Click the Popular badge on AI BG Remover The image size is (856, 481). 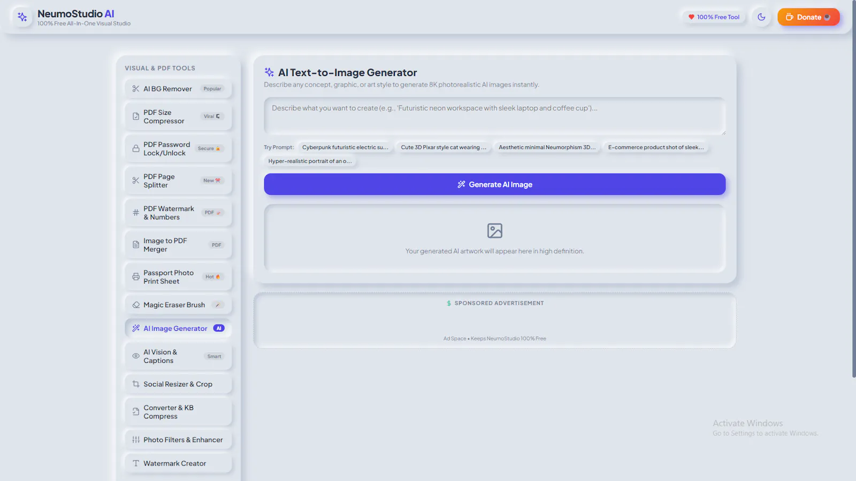(x=212, y=89)
